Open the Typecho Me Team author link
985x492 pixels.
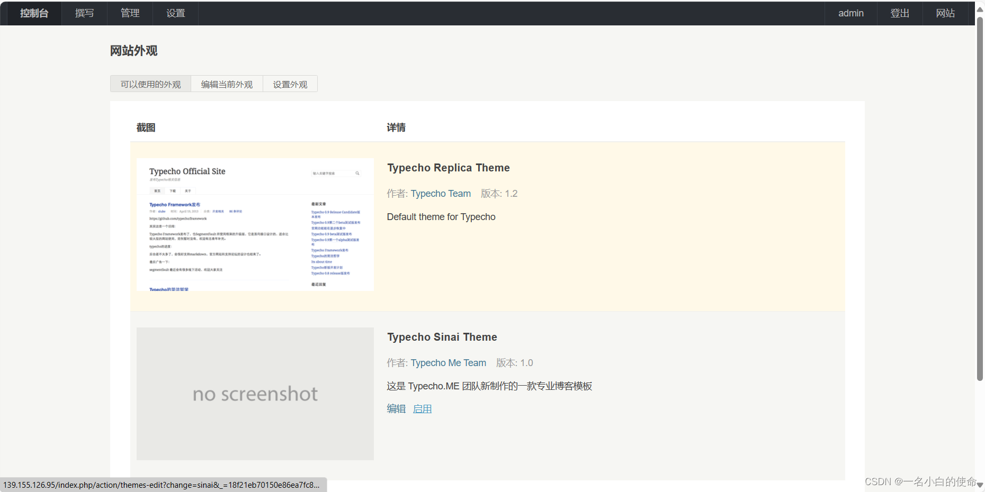click(449, 363)
